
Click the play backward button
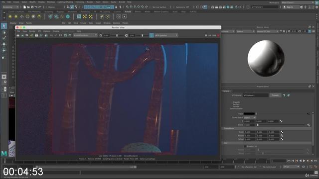[300, 161]
